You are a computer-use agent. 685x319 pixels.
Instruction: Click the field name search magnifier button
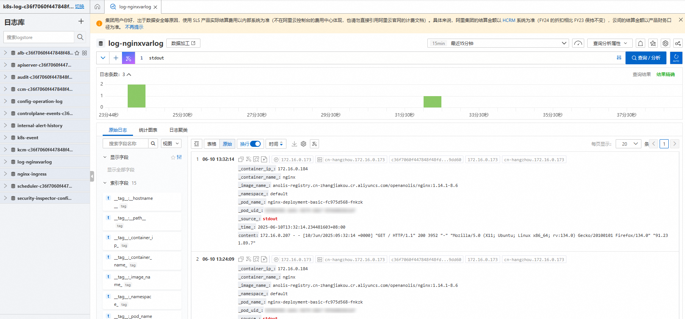pos(153,143)
